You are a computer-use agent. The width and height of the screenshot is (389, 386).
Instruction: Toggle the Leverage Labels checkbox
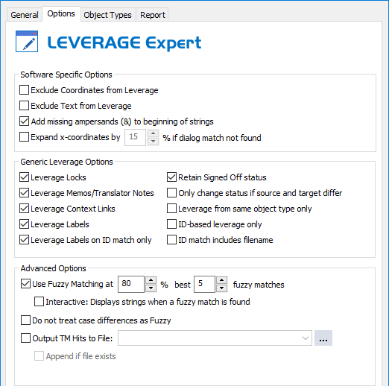coord(24,224)
